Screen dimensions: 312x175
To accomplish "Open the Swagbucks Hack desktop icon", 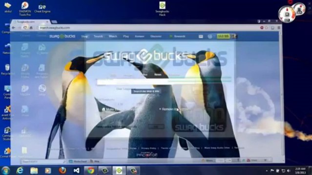I will click(162, 9).
